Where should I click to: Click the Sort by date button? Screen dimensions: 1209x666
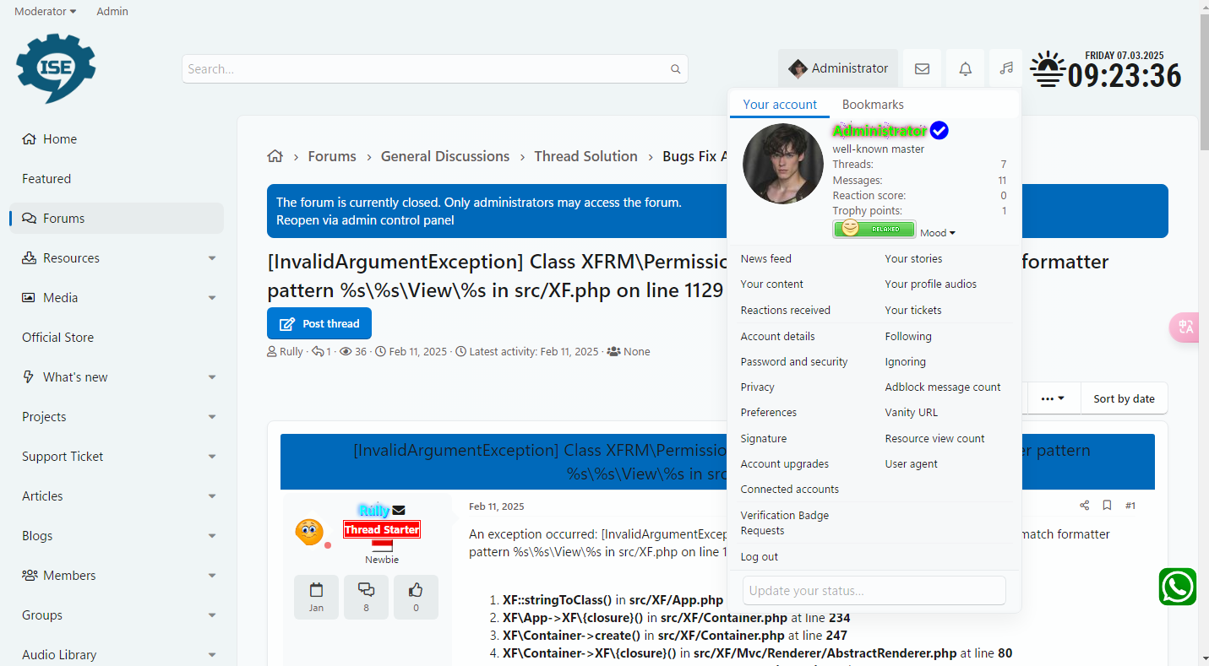click(1124, 398)
